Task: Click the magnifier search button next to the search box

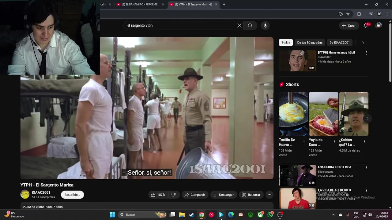Action: point(250,26)
